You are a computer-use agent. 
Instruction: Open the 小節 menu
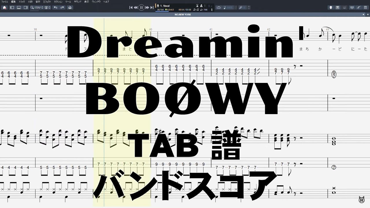[30, 2]
